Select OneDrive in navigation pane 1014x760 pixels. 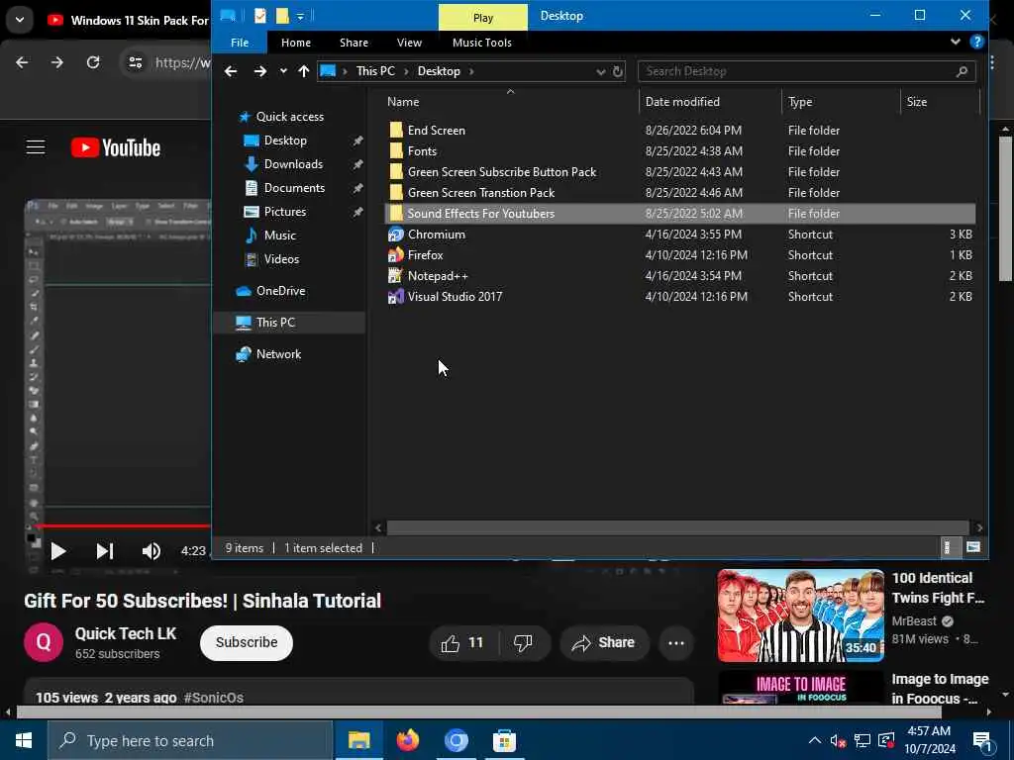point(280,291)
